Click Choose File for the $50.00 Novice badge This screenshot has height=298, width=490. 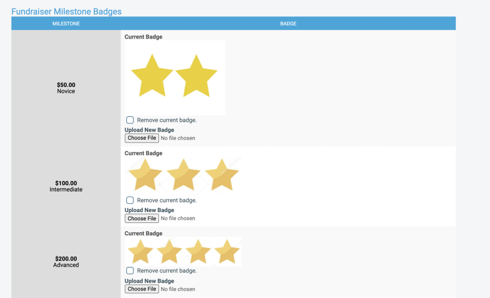point(142,138)
